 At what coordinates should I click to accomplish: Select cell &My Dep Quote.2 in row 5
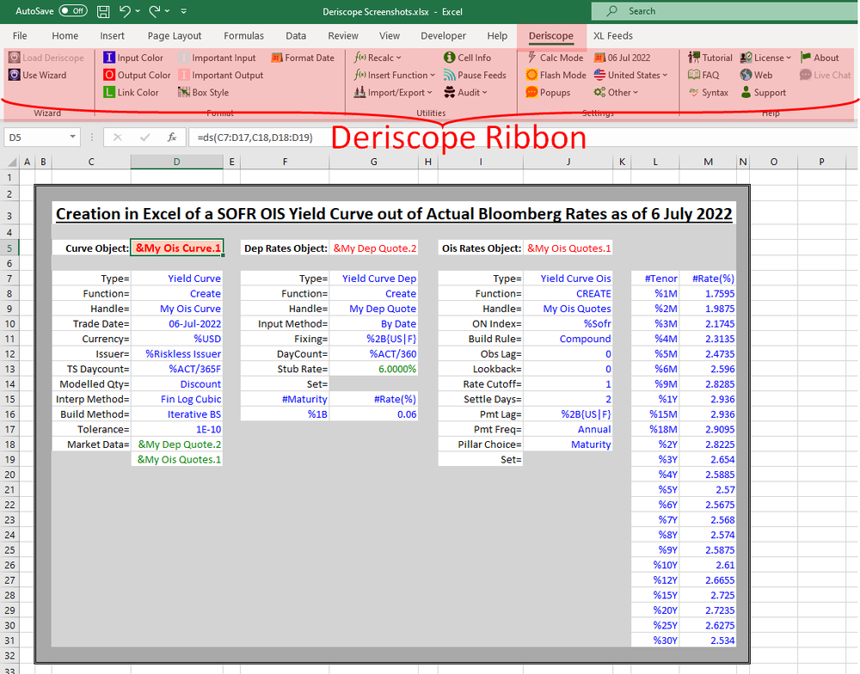click(373, 248)
